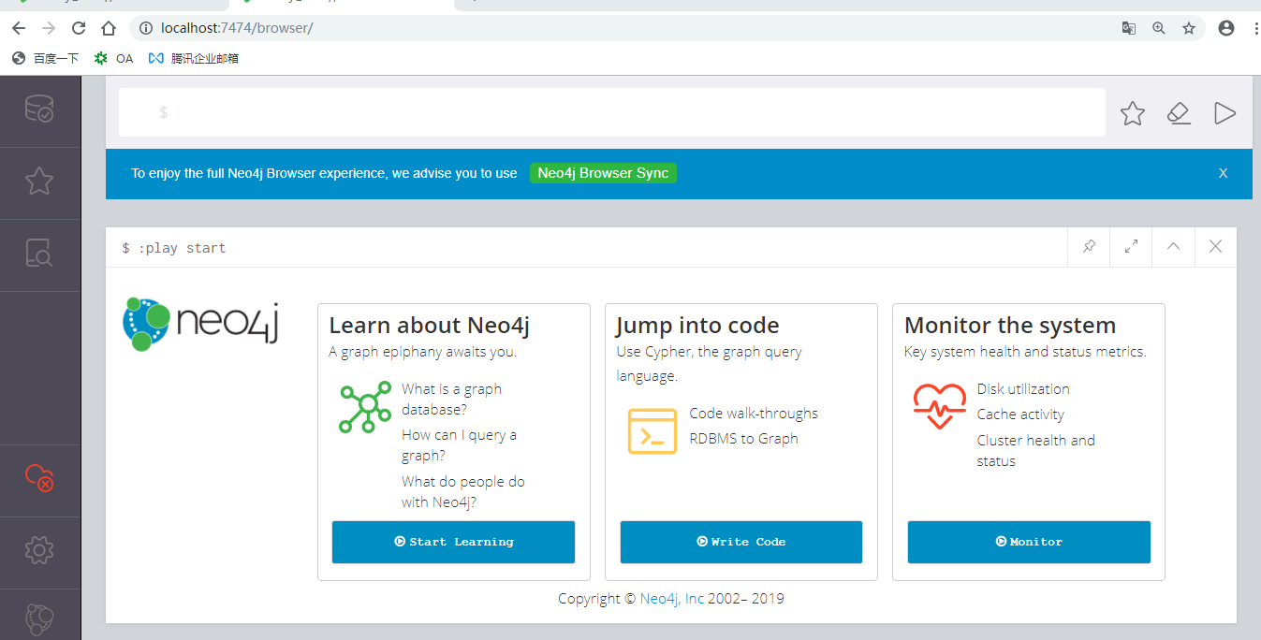Open the translate page icon

click(x=1129, y=28)
